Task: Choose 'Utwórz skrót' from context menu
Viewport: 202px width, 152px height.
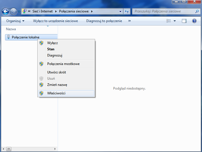Action: tap(66, 72)
